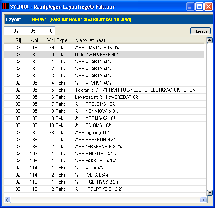Click the Rij input field showing 32
Viewport: 215px width, 208px height.
[13, 31]
